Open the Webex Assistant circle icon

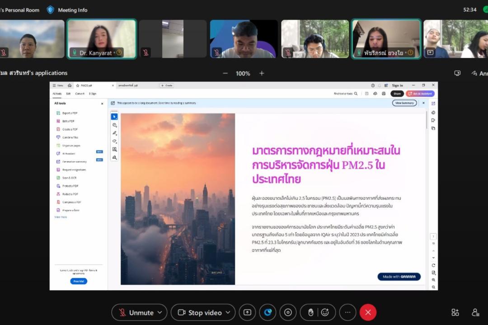267,312
